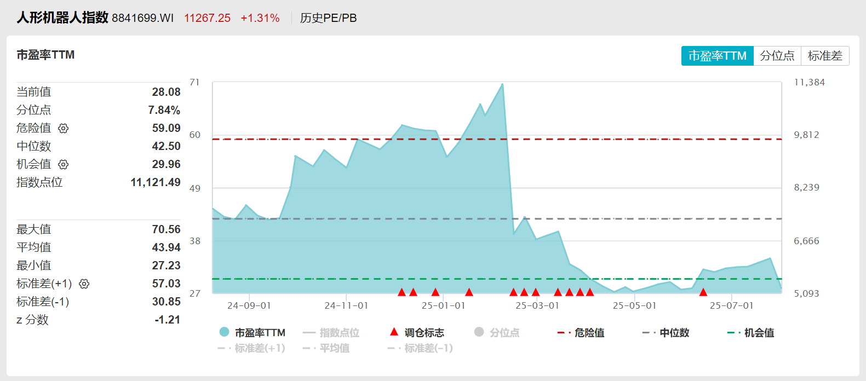Click the 人形机器人指数 title
Viewport: 866px width, 381px height.
pyautogui.click(x=62, y=18)
